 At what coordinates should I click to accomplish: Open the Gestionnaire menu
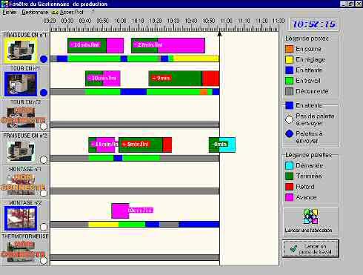pos(35,12)
